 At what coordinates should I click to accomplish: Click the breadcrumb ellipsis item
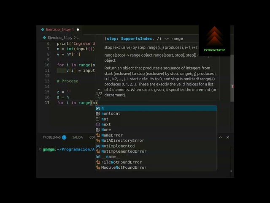click(78, 38)
